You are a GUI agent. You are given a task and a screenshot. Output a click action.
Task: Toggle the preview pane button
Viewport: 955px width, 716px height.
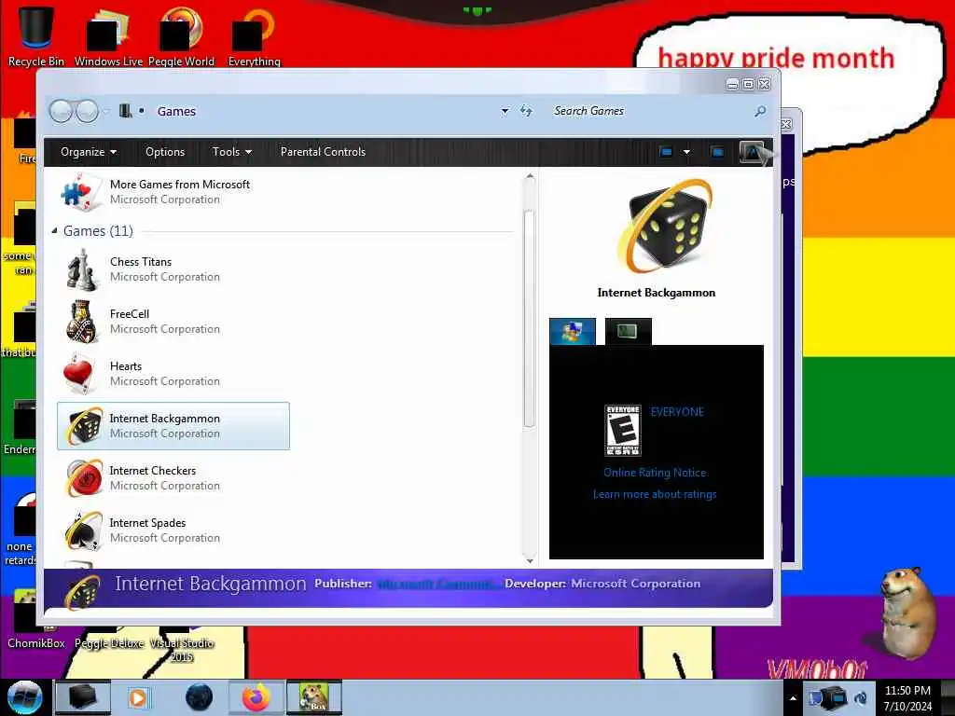[x=717, y=152]
